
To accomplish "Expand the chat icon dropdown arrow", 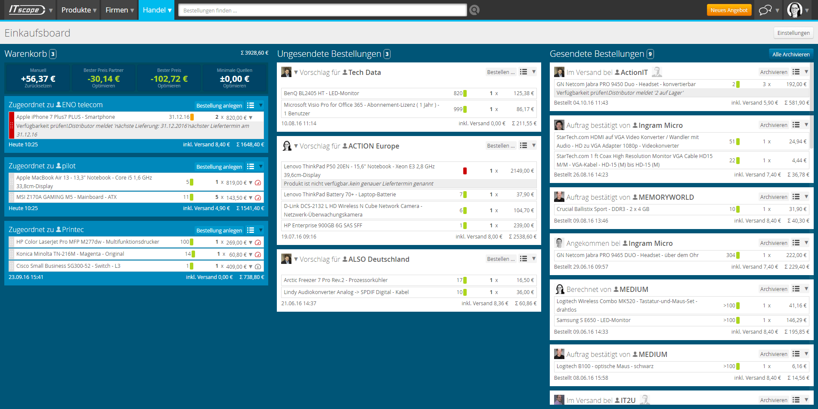I will click(x=777, y=10).
